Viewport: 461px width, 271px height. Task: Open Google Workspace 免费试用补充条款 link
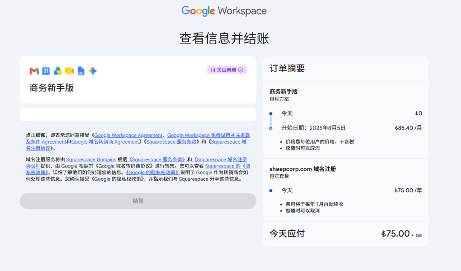click(208, 135)
